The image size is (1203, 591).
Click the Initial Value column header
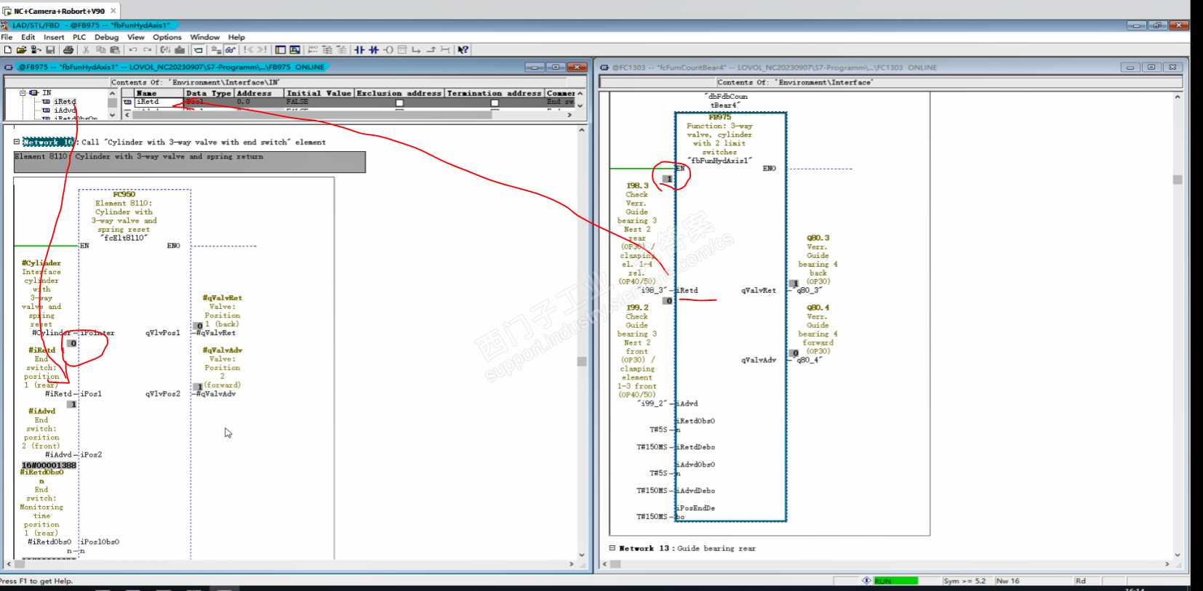tap(319, 93)
